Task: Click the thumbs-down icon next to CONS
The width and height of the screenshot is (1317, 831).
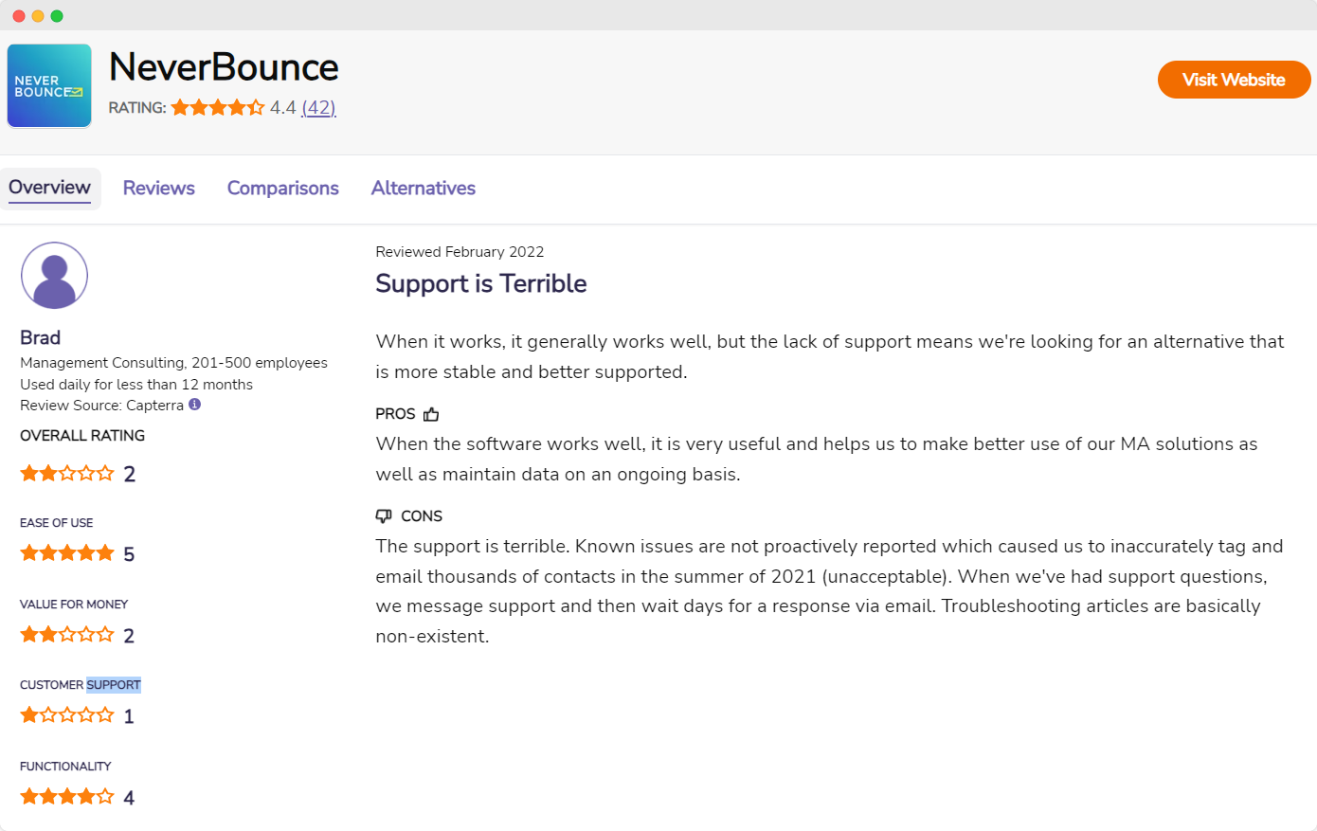Action: coord(384,516)
